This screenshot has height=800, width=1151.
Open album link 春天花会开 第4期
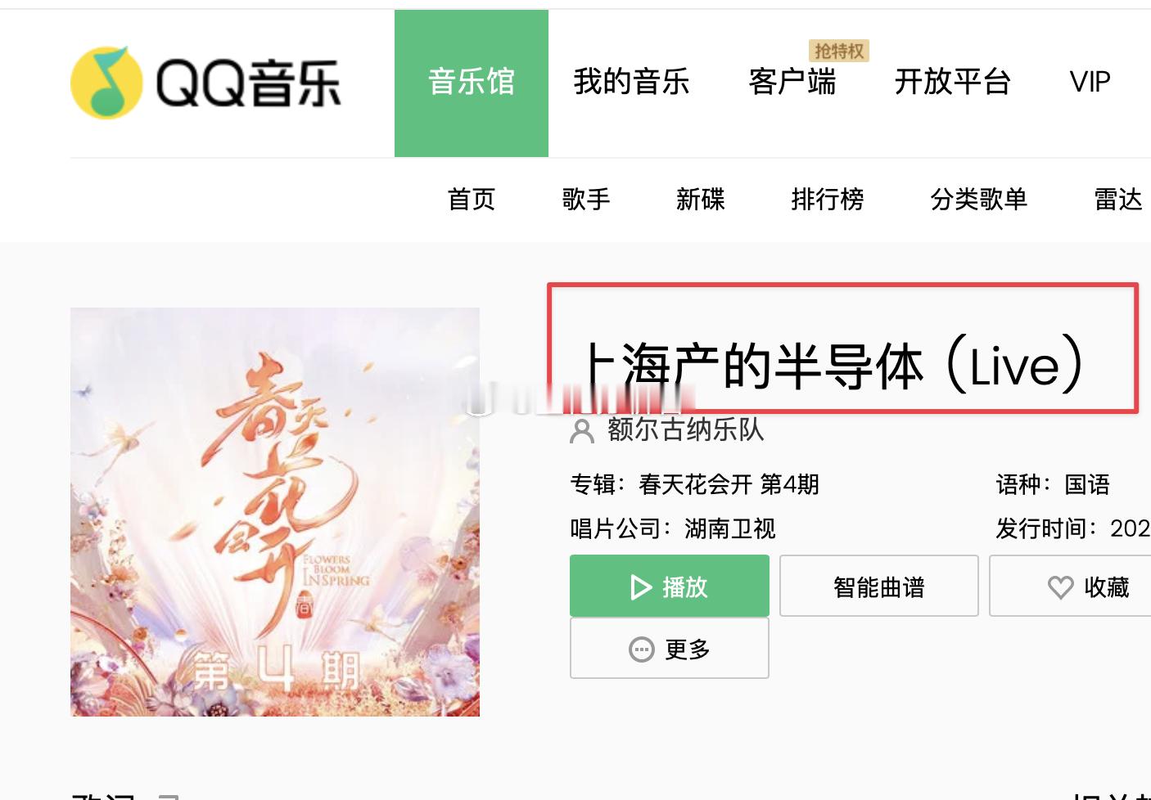(x=729, y=484)
